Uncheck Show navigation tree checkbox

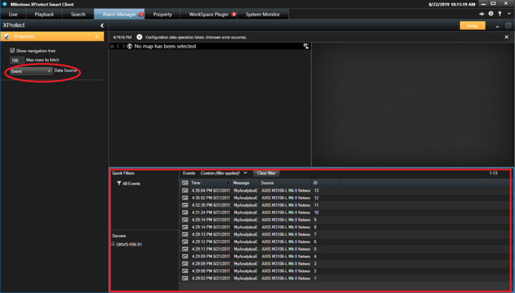pos(12,51)
